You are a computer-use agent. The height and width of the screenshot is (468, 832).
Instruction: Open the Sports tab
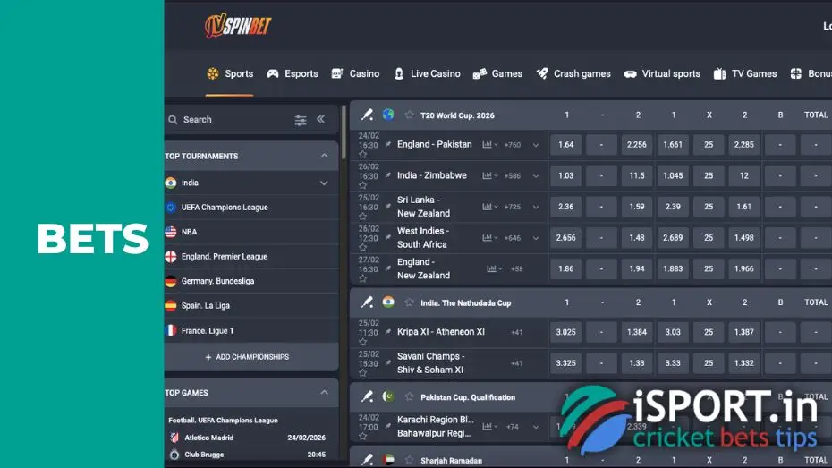click(x=230, y=73)
